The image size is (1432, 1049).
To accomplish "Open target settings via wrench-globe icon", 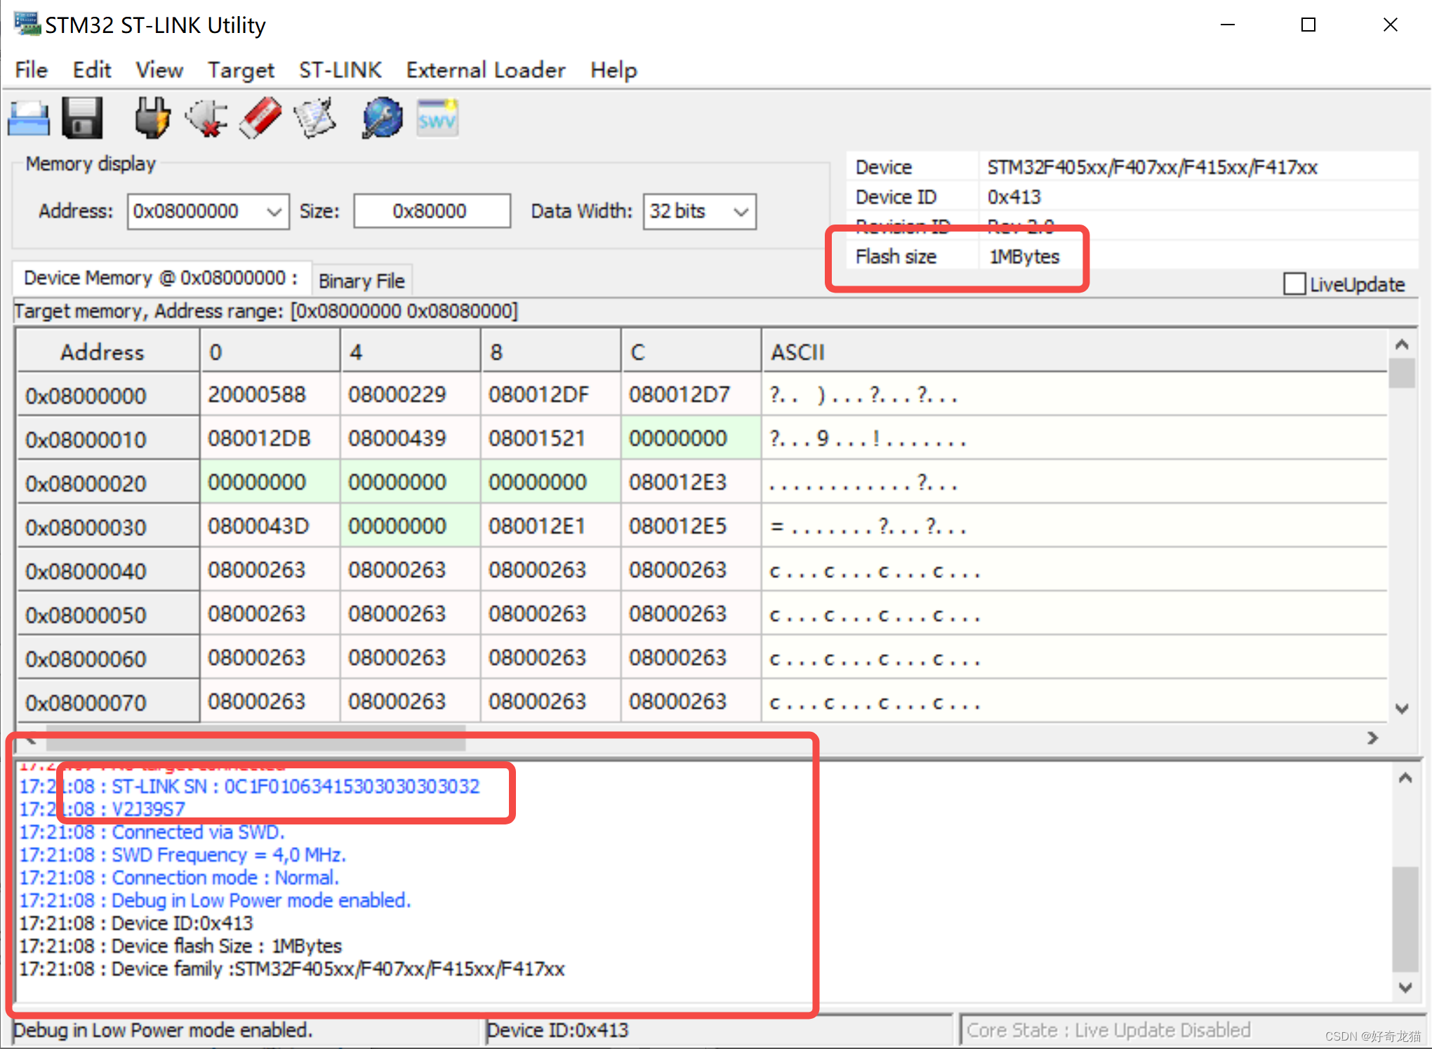I will (x=381, y=118).
